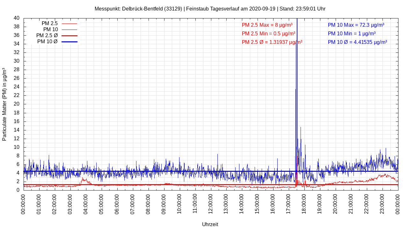Viewport: 408px width, 229px height.
Task: Click the PM 10 Ø = 4.41535 average label
Action: [357, 42]
